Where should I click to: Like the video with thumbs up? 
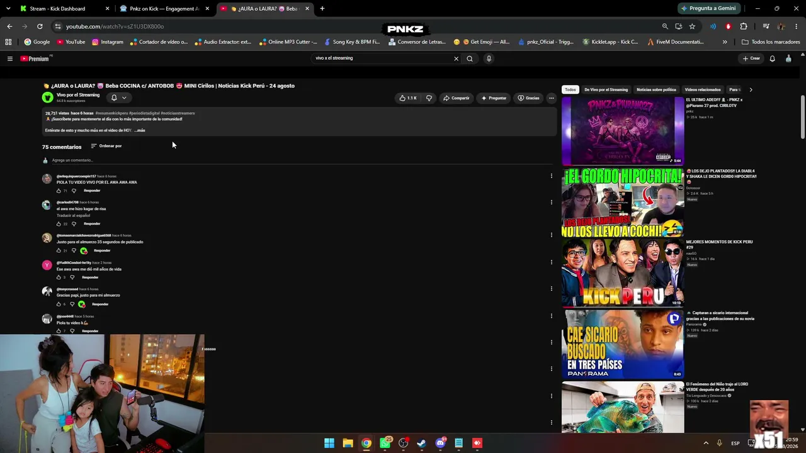[x=408, y=98]
